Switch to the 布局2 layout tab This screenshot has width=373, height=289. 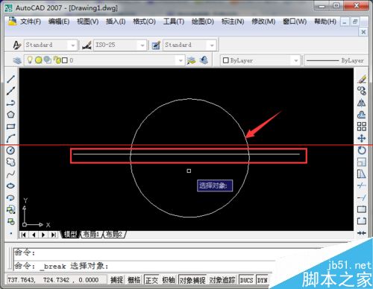coord(114,234)
